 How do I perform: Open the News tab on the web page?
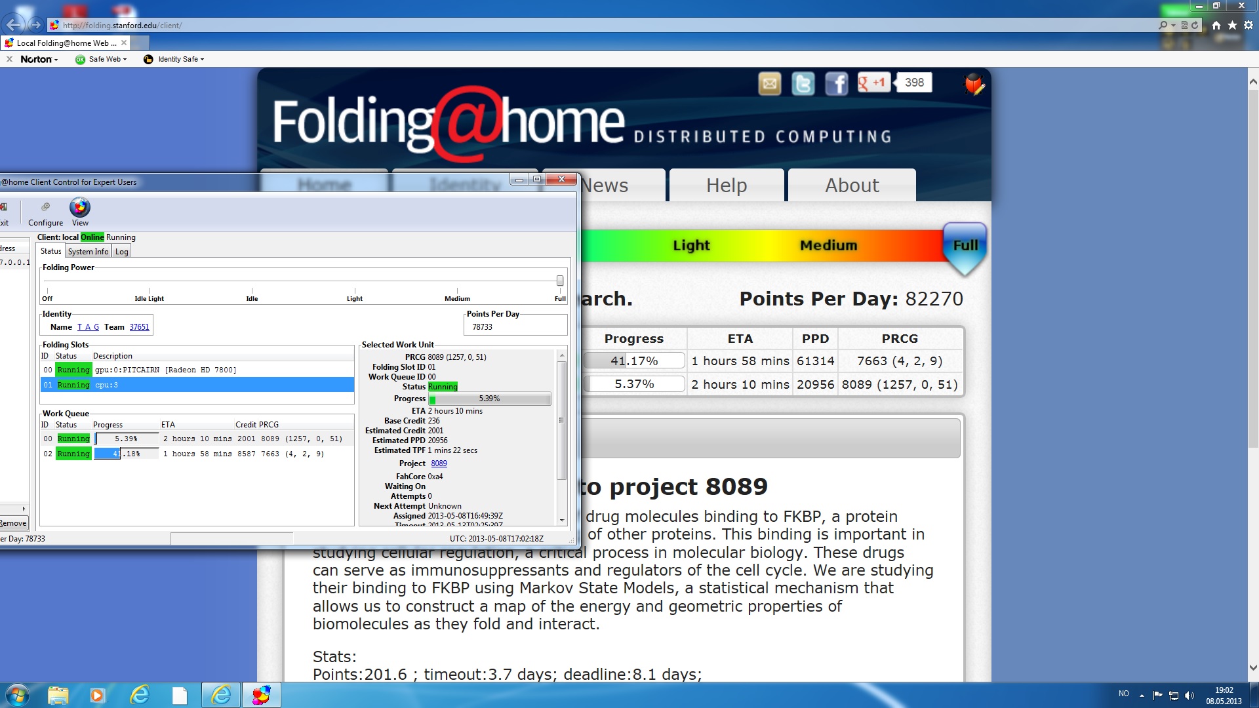point(604,186)
